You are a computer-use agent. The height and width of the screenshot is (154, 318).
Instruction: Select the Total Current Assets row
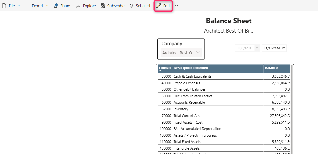(x=189, y=116)
